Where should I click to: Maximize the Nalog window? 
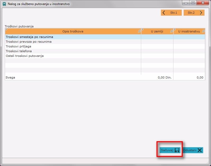[x=193, y=3]
